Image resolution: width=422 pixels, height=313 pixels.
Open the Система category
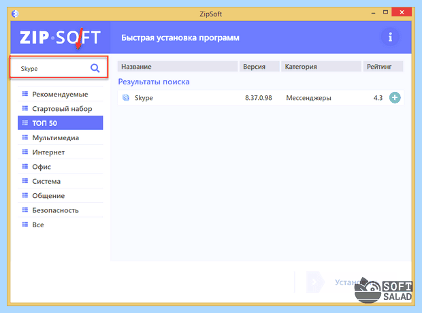[61, 182]
